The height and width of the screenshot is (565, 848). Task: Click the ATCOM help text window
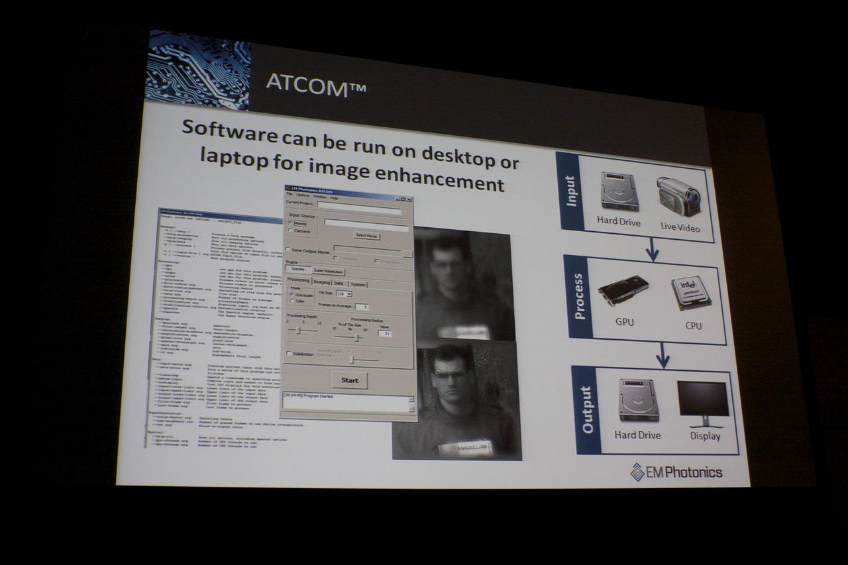219,328
